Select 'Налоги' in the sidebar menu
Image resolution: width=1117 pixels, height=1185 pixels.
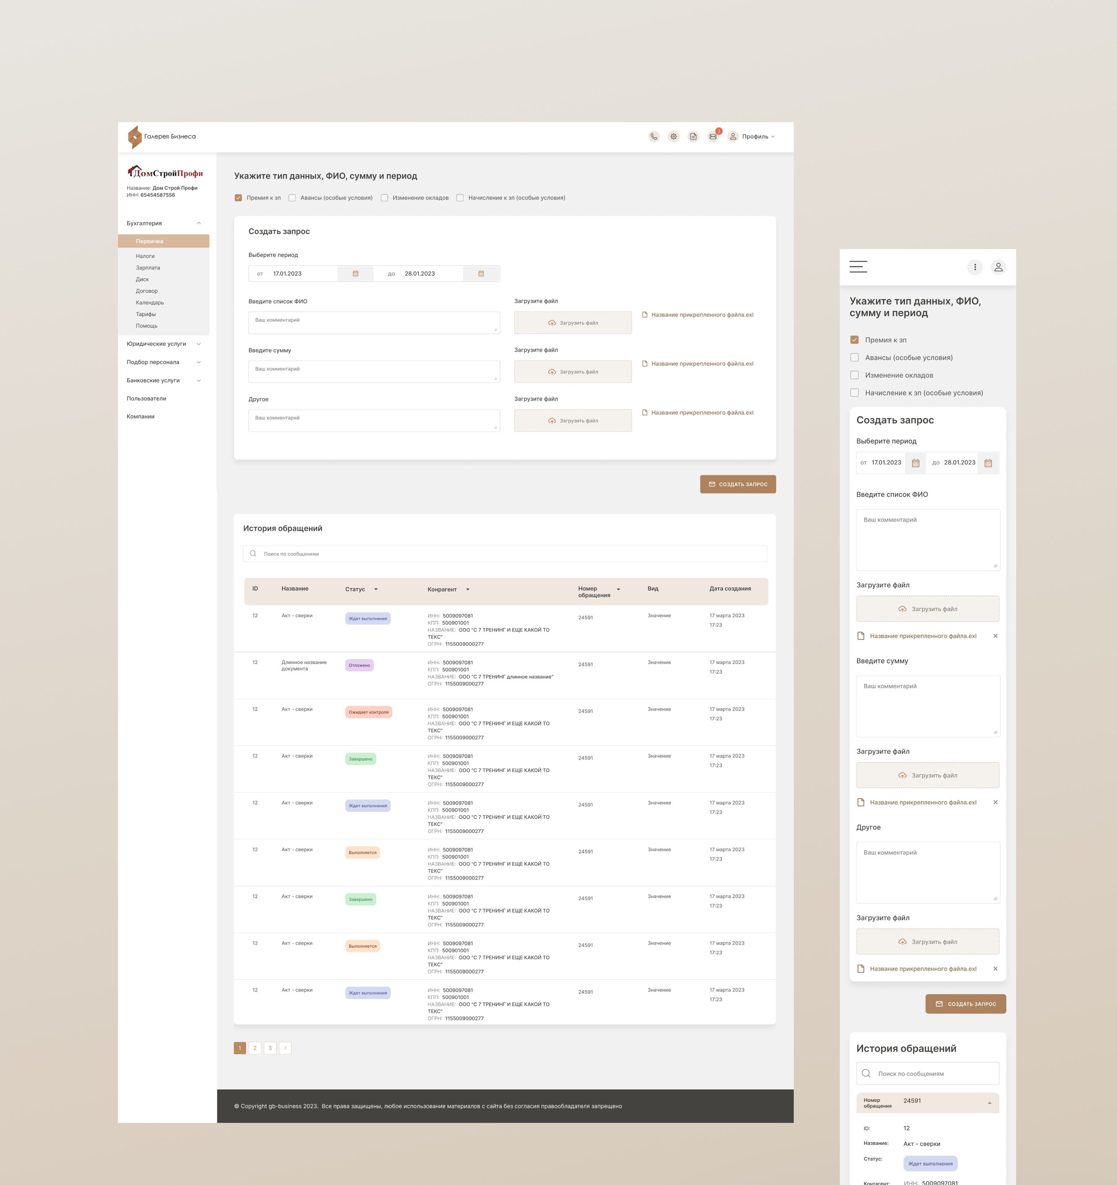(145, 256)
